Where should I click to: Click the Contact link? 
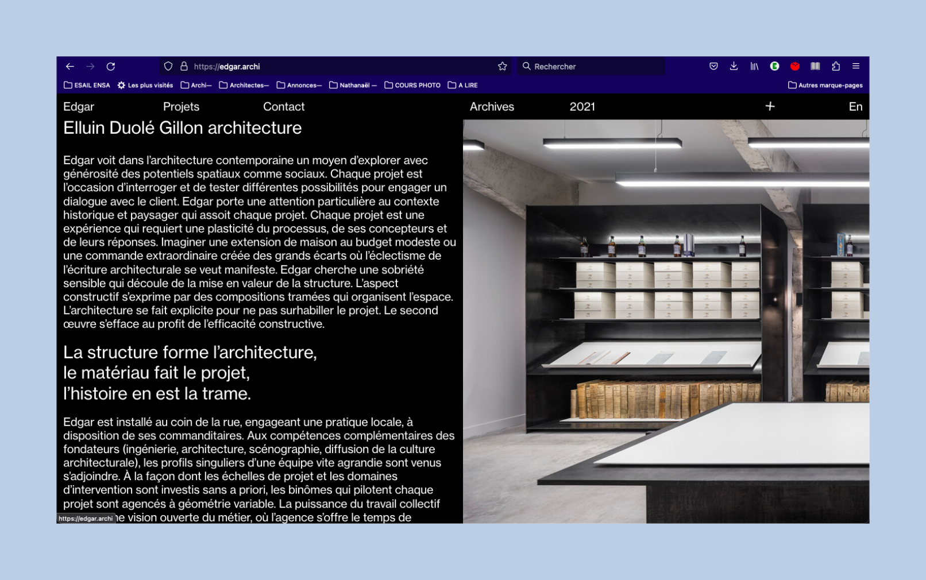tap(284, 107)
